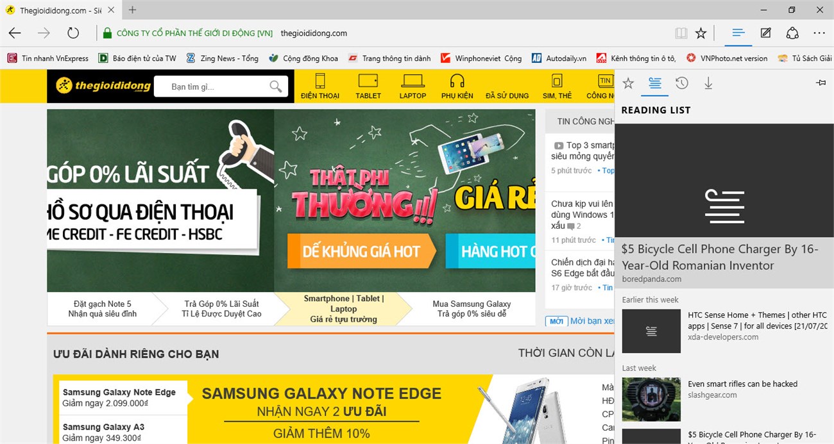The image size is (834, 444).
Task: Pin the Hub pane open
Action: pyautogui.click(x=821, y=83)
